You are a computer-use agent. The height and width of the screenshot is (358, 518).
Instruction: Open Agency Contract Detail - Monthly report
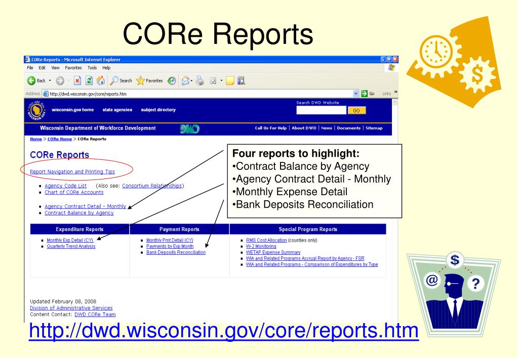[x=85, y=206]
